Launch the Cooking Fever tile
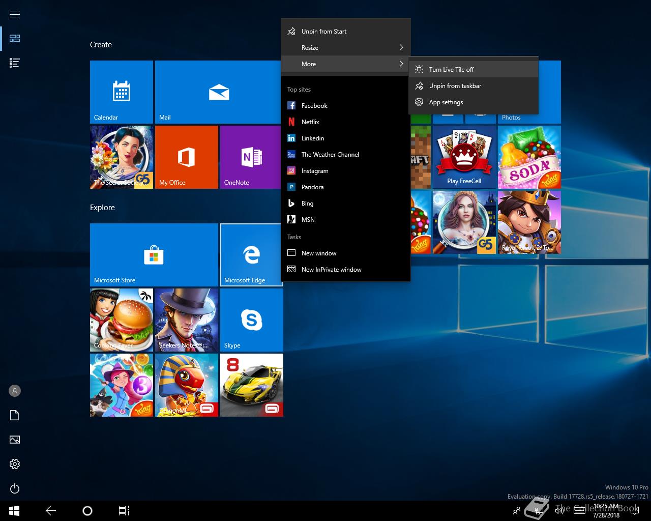The height and width of the screenshot is (521, 651). [122, 320]
